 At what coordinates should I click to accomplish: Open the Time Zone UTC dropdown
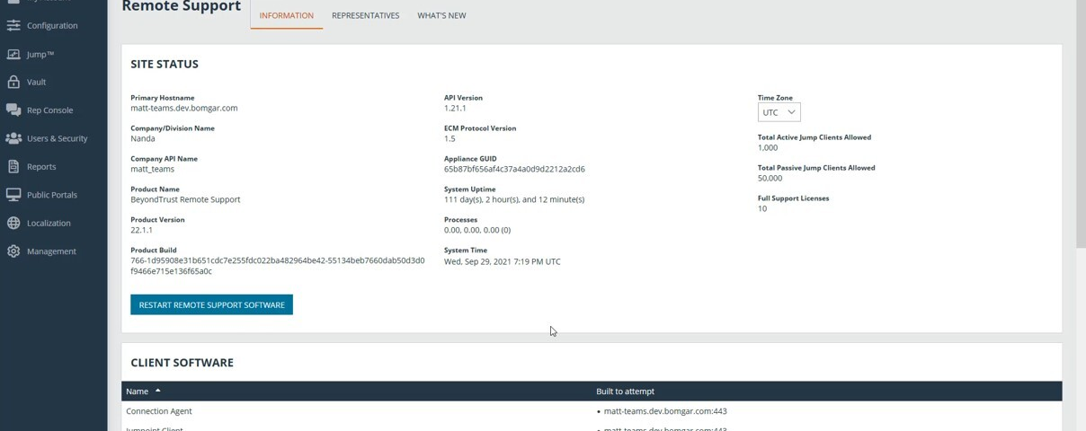tap(779, 112)
